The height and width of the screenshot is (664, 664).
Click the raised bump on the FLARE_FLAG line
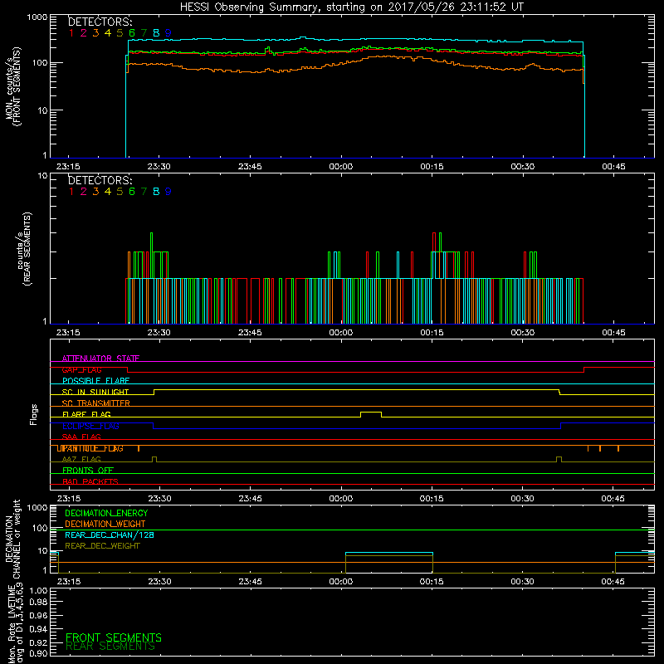[x=371, y=413]
